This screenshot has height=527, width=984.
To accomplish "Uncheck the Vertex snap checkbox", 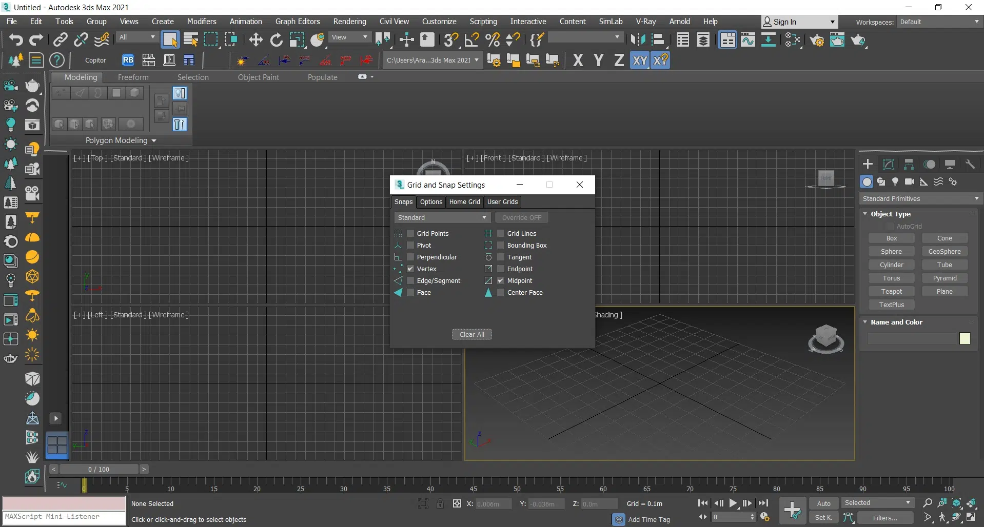I will (x=410, y=269).
